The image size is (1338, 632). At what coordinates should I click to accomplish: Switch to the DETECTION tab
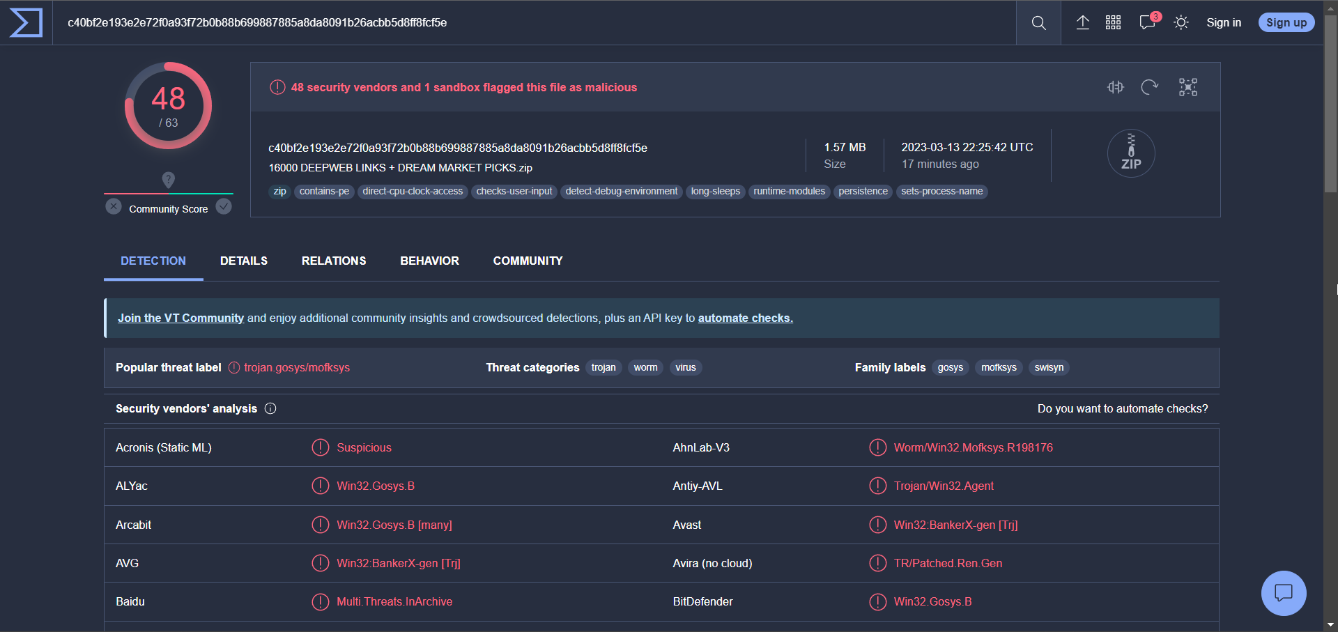[153, 261]
